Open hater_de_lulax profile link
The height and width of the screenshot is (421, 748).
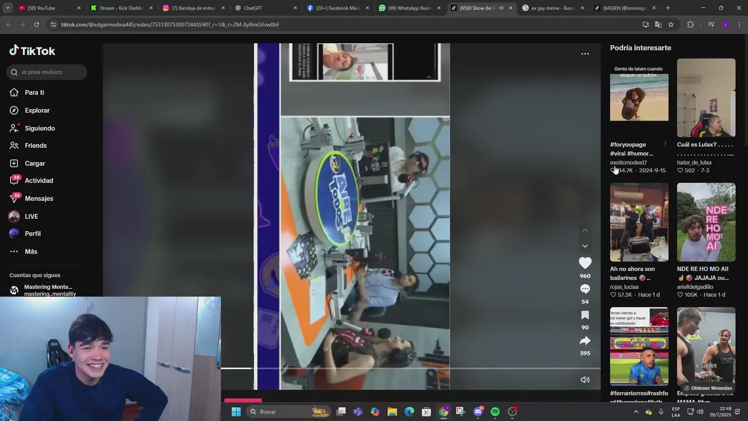click(694, 163)
